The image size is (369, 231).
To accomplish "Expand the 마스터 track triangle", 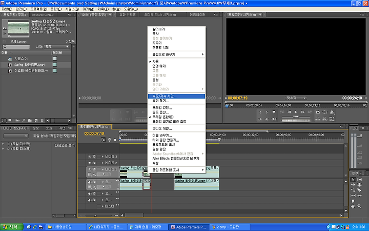I will 102,206.
